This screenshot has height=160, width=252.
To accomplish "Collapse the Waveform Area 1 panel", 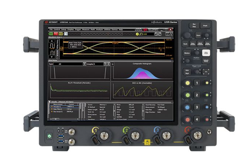I will point(172,37).
